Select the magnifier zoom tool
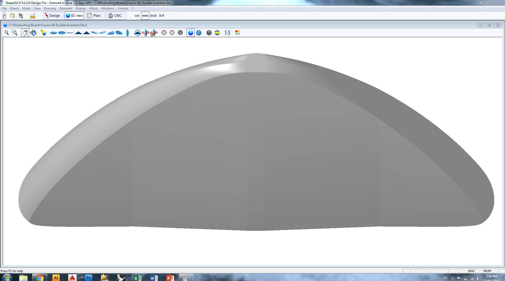This screenshot has width=505, height=281. [x=7, y=33]
